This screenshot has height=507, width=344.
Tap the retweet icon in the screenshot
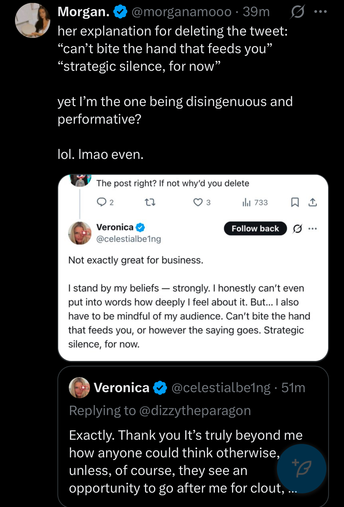[x=150, y=202]
